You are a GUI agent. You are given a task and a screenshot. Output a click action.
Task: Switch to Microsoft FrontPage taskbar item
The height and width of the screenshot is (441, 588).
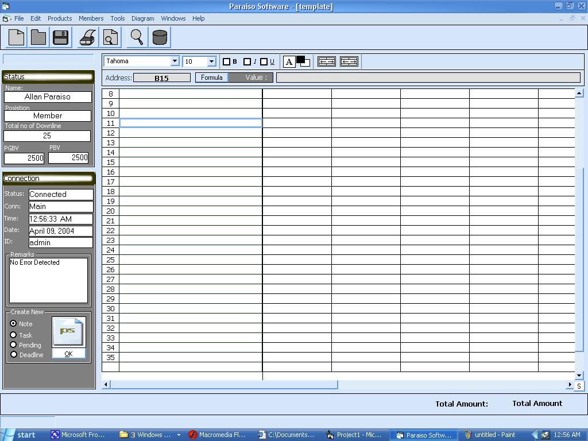(x=79, y=435)
